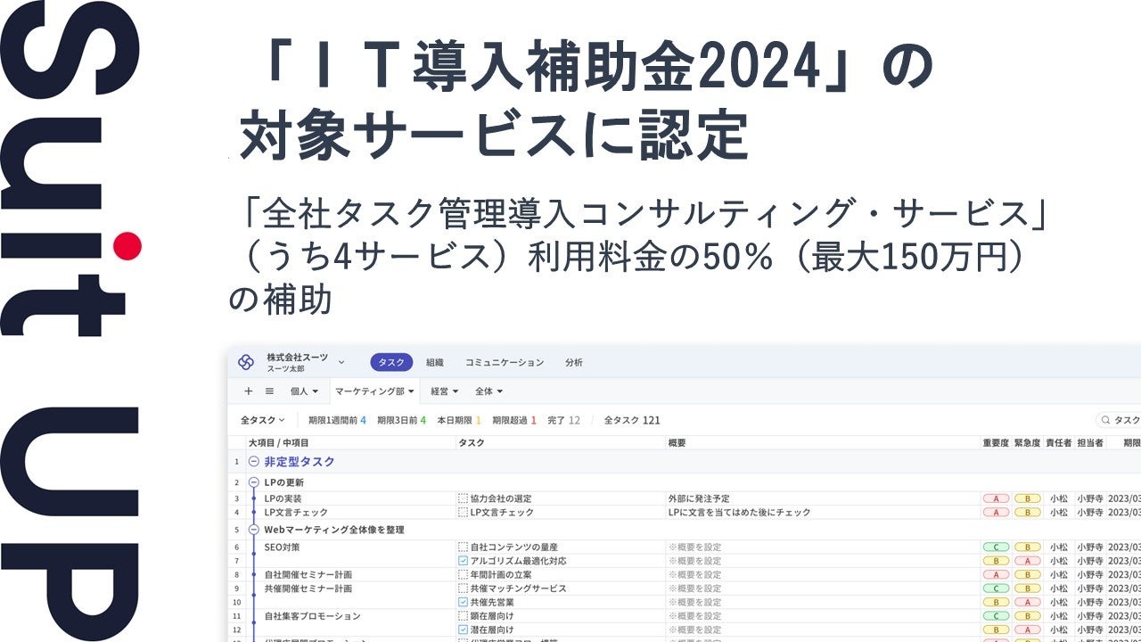Screen dimensions: 1141x642
Task: Click importance badge C in 自社コンテンツの量産 row
Action: click(x=996, y=547)
